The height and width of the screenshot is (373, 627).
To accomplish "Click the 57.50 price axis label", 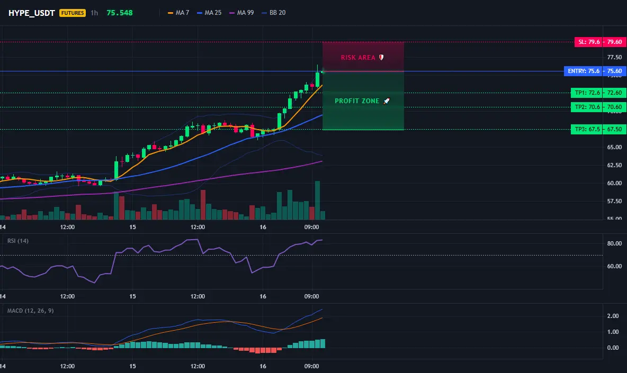I will tap(614, 201).
